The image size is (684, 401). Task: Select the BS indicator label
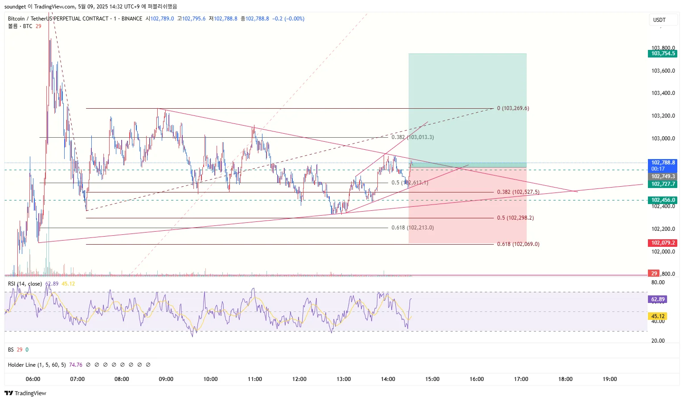click(11, 350)
